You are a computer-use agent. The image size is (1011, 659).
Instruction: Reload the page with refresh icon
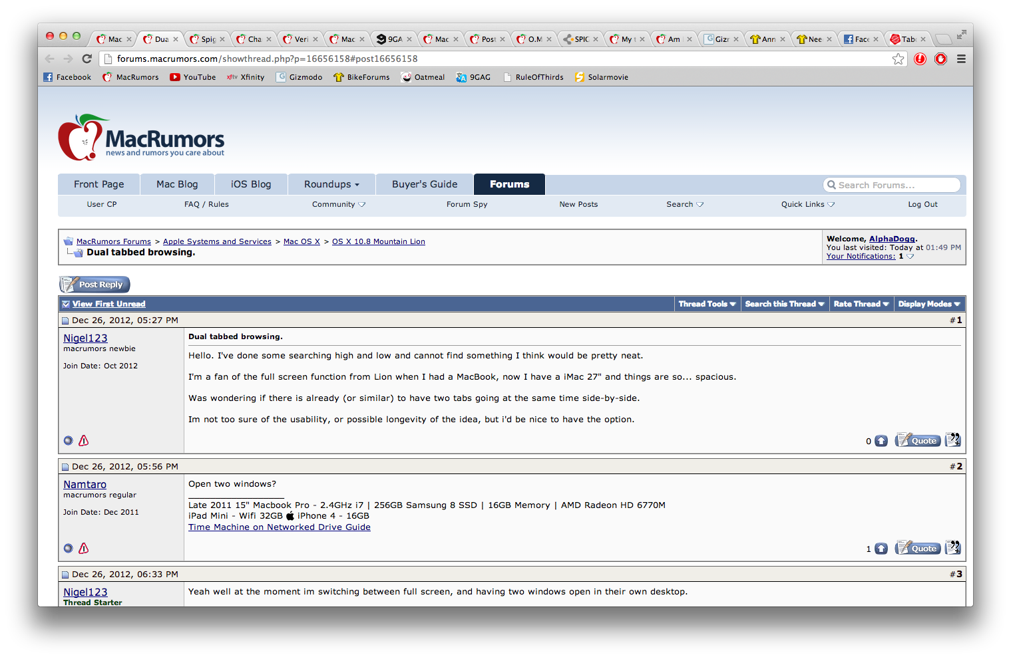tap(87, 59)
